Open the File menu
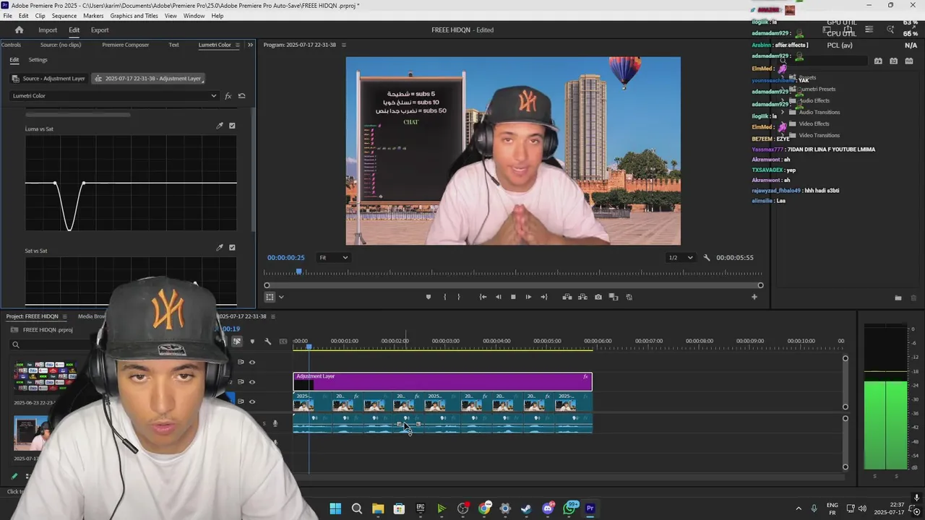The height and width of the screenshot is (520, 925). [x=7, y=16]
